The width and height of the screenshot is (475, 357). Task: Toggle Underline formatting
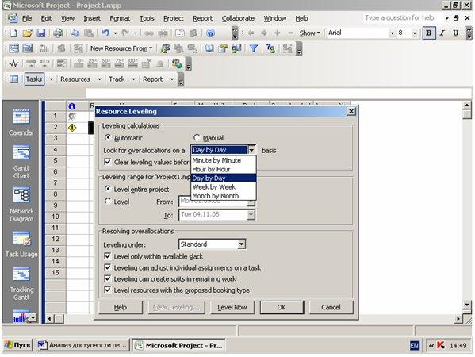[x=456, y=33]
